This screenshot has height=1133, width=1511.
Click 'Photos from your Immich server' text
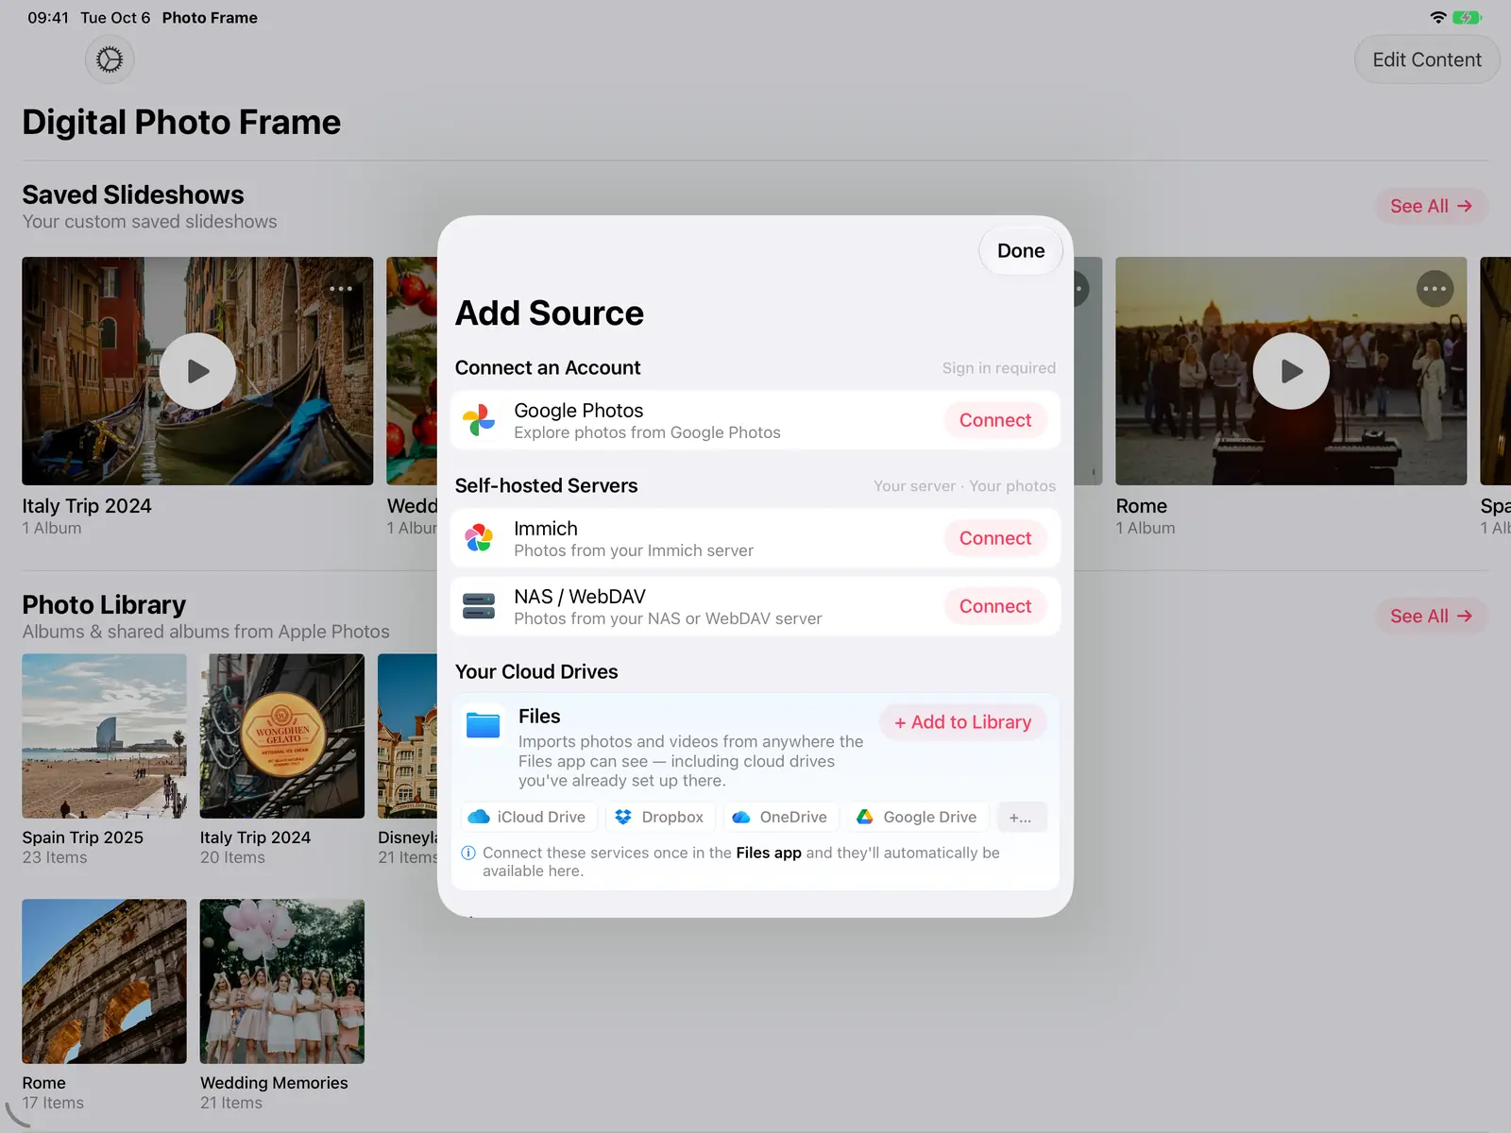pyautogui.click(x=634, y=550)
